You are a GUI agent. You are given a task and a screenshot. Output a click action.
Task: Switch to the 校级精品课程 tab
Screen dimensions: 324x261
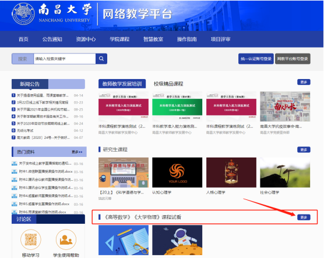tap(168, 84)
